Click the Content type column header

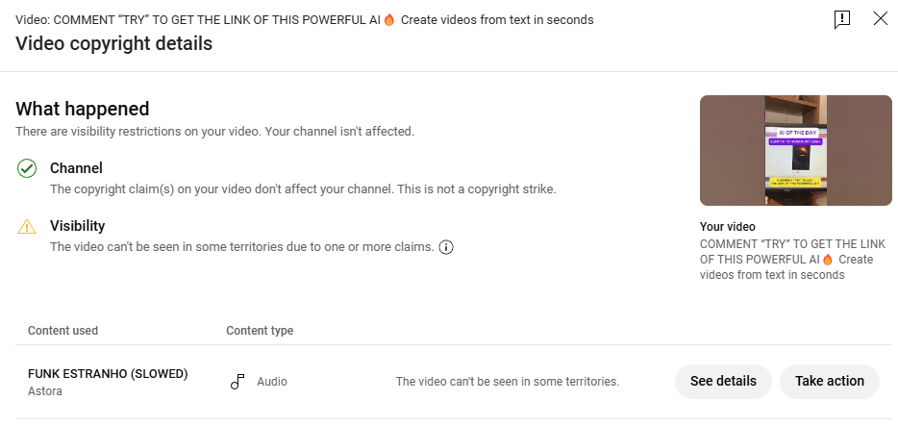260,331
